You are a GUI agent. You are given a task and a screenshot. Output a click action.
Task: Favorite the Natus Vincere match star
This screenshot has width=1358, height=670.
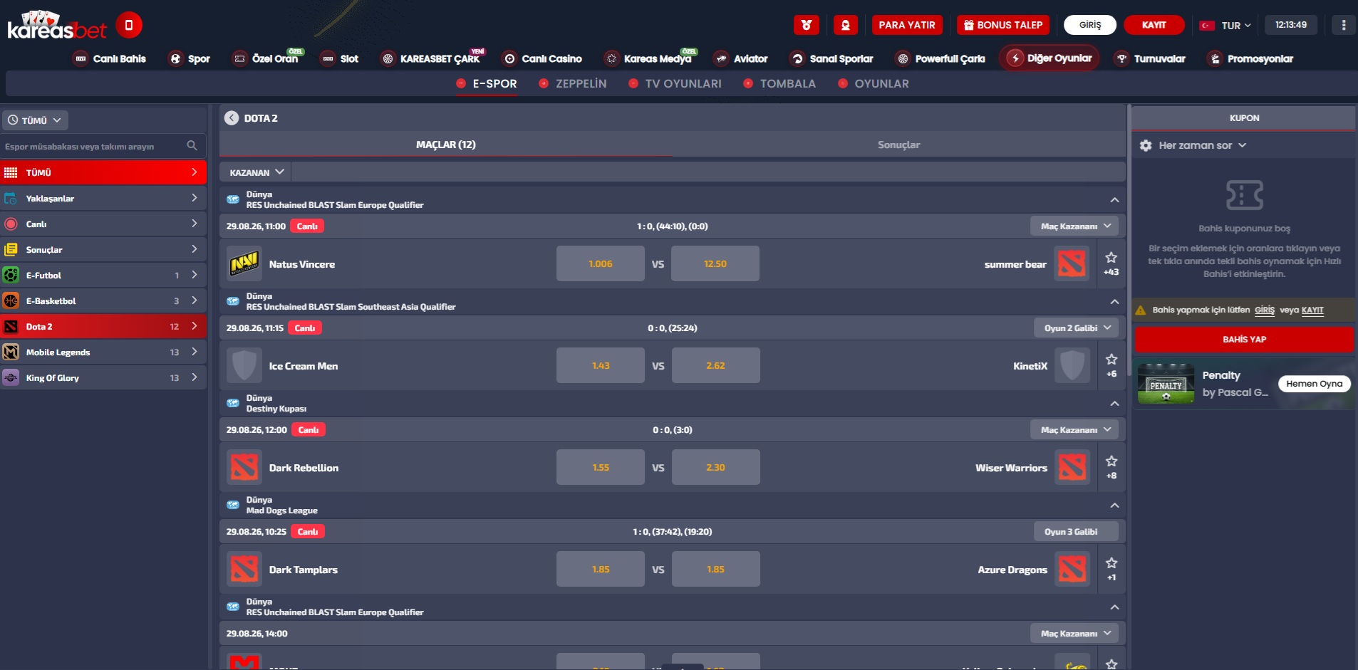[x=1111, y=258]
